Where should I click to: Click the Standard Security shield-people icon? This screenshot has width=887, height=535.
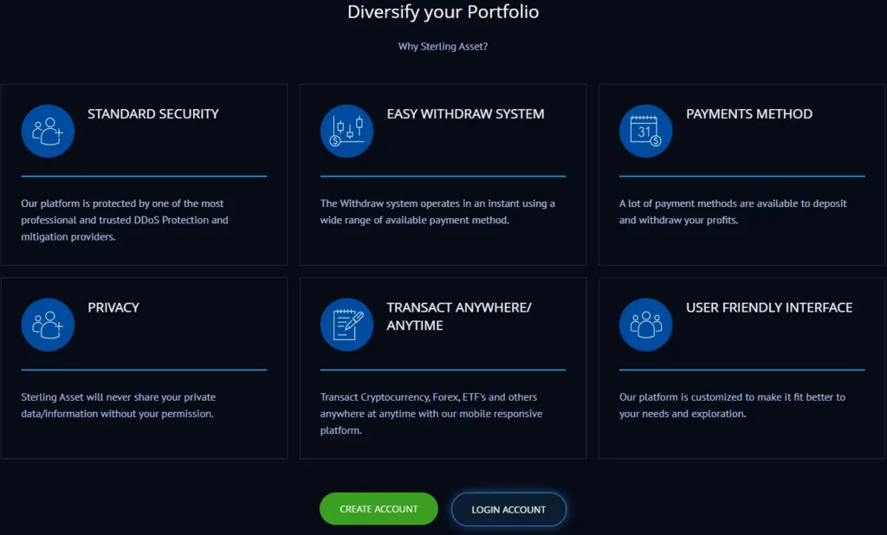pyautogui.click(x=48, y=131)
